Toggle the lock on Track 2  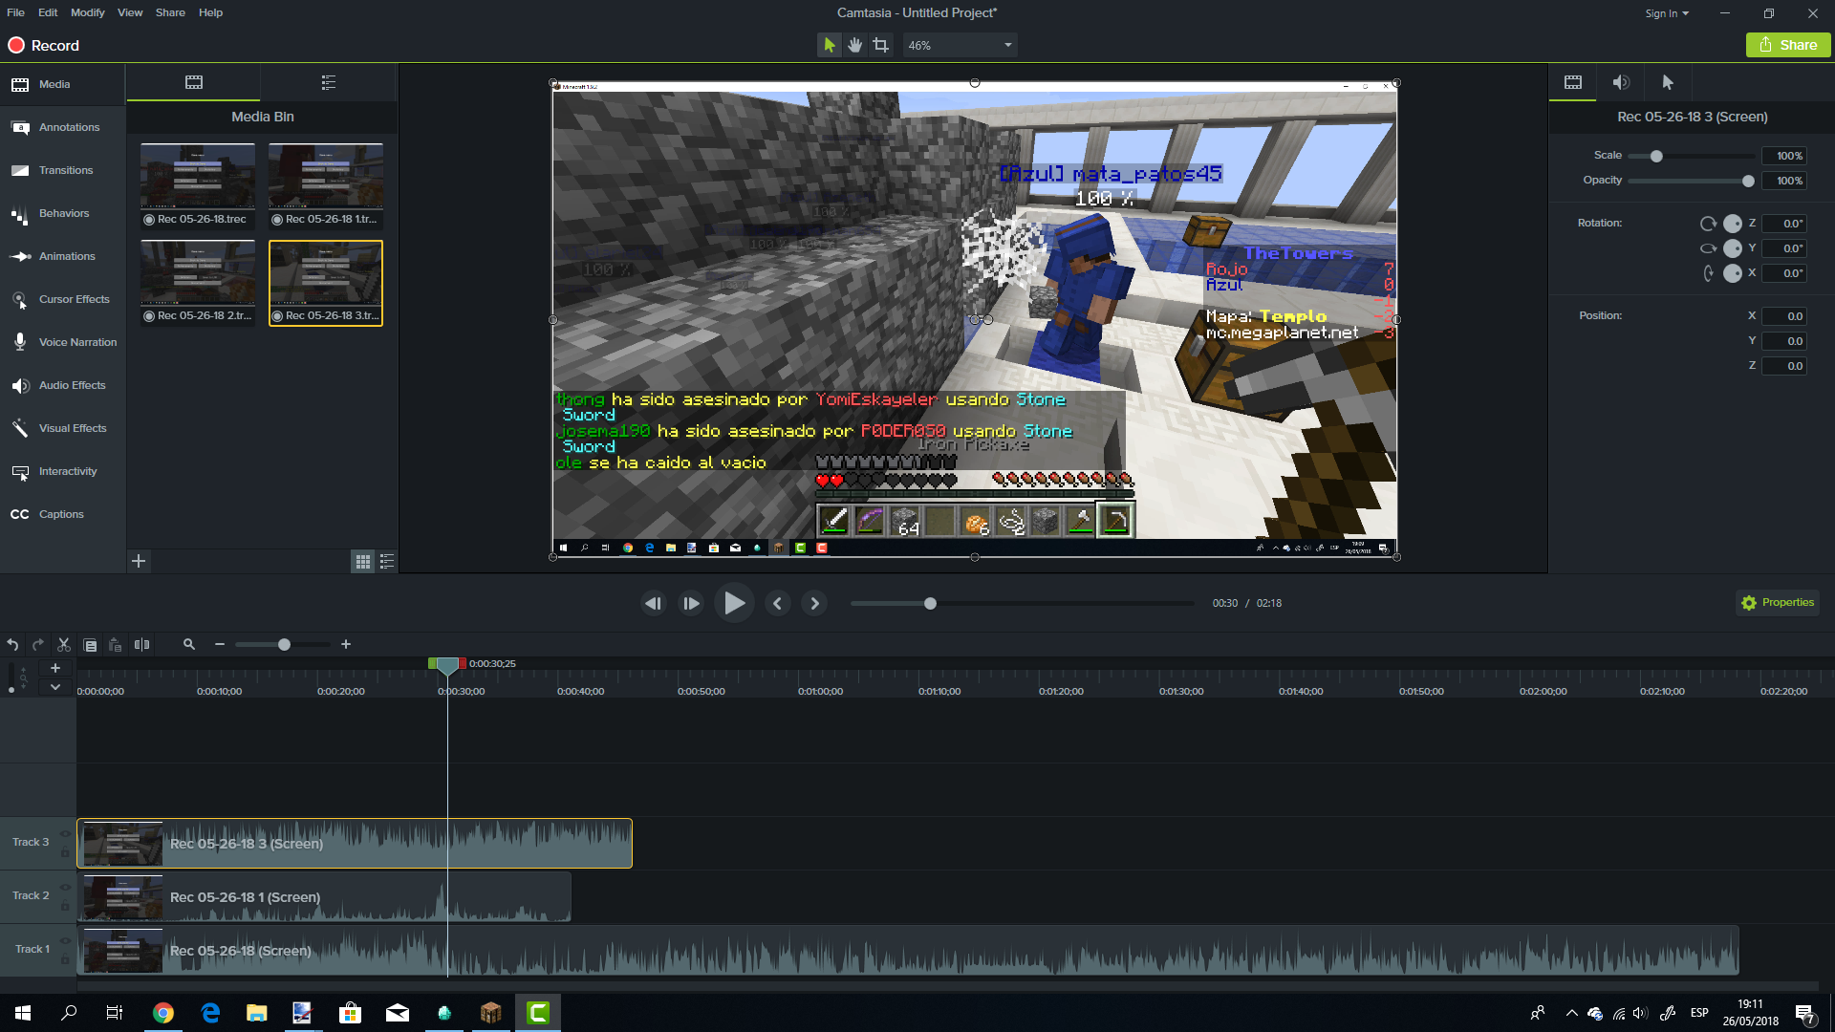coord(65,906)
